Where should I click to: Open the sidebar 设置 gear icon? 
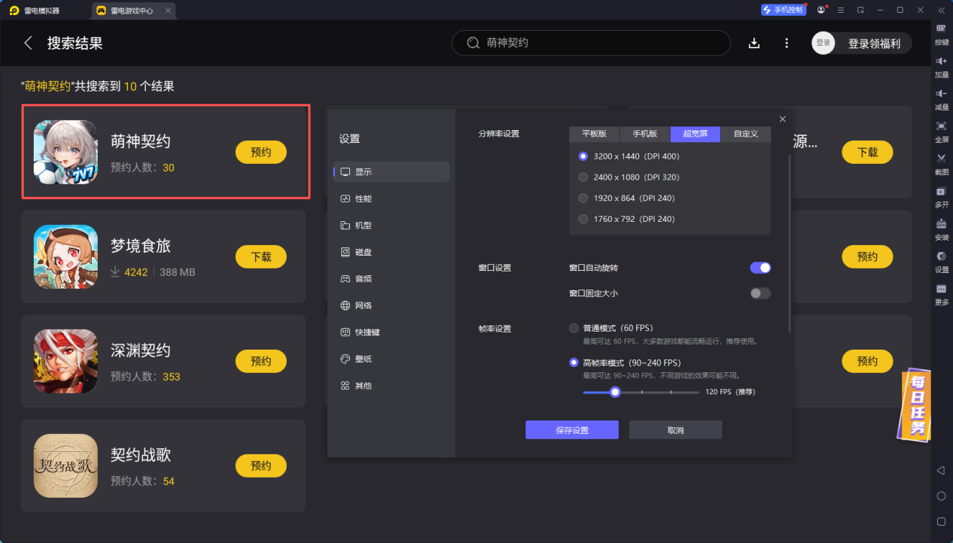click(941, 256)
